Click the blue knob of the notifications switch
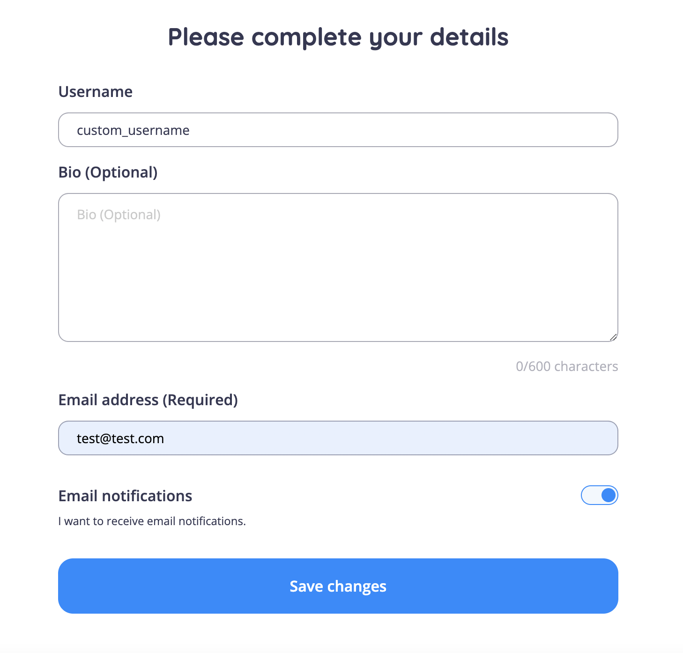This screenshot has height=653, width=683. (608, 495)
